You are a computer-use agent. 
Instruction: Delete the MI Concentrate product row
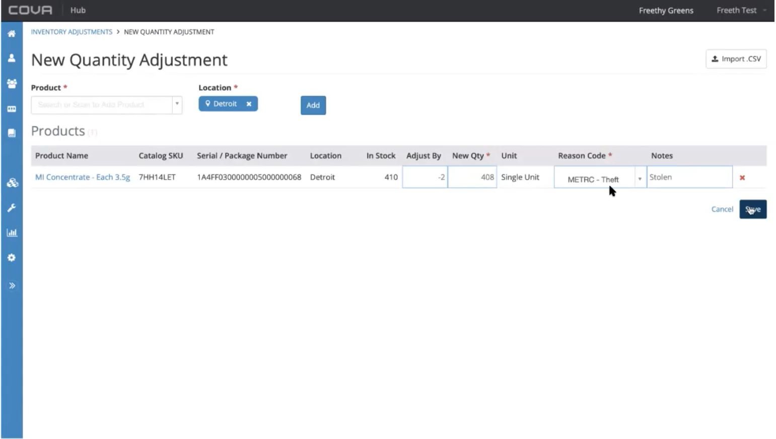[742, 178]
